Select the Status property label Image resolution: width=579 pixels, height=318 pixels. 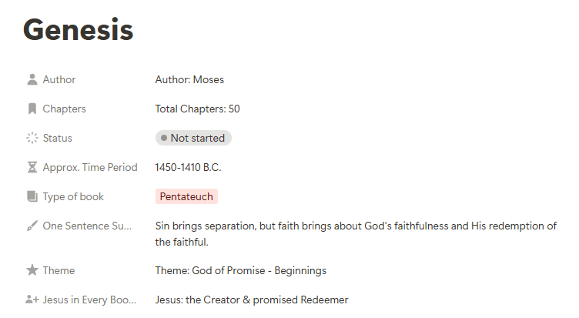pyautogui.click(x=57, y=138)
